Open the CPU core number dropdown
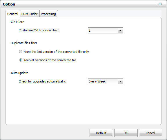 106,30
